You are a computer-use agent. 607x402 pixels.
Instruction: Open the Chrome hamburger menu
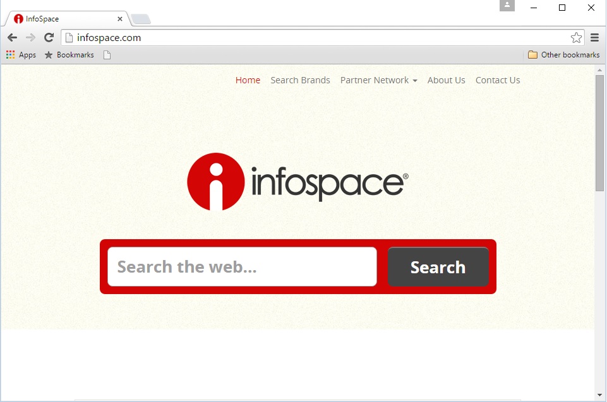tap(594, 37)
